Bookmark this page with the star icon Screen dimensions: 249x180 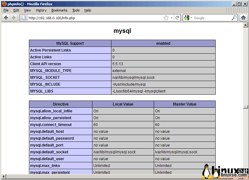pyautogui.click(x=166, y=18)
